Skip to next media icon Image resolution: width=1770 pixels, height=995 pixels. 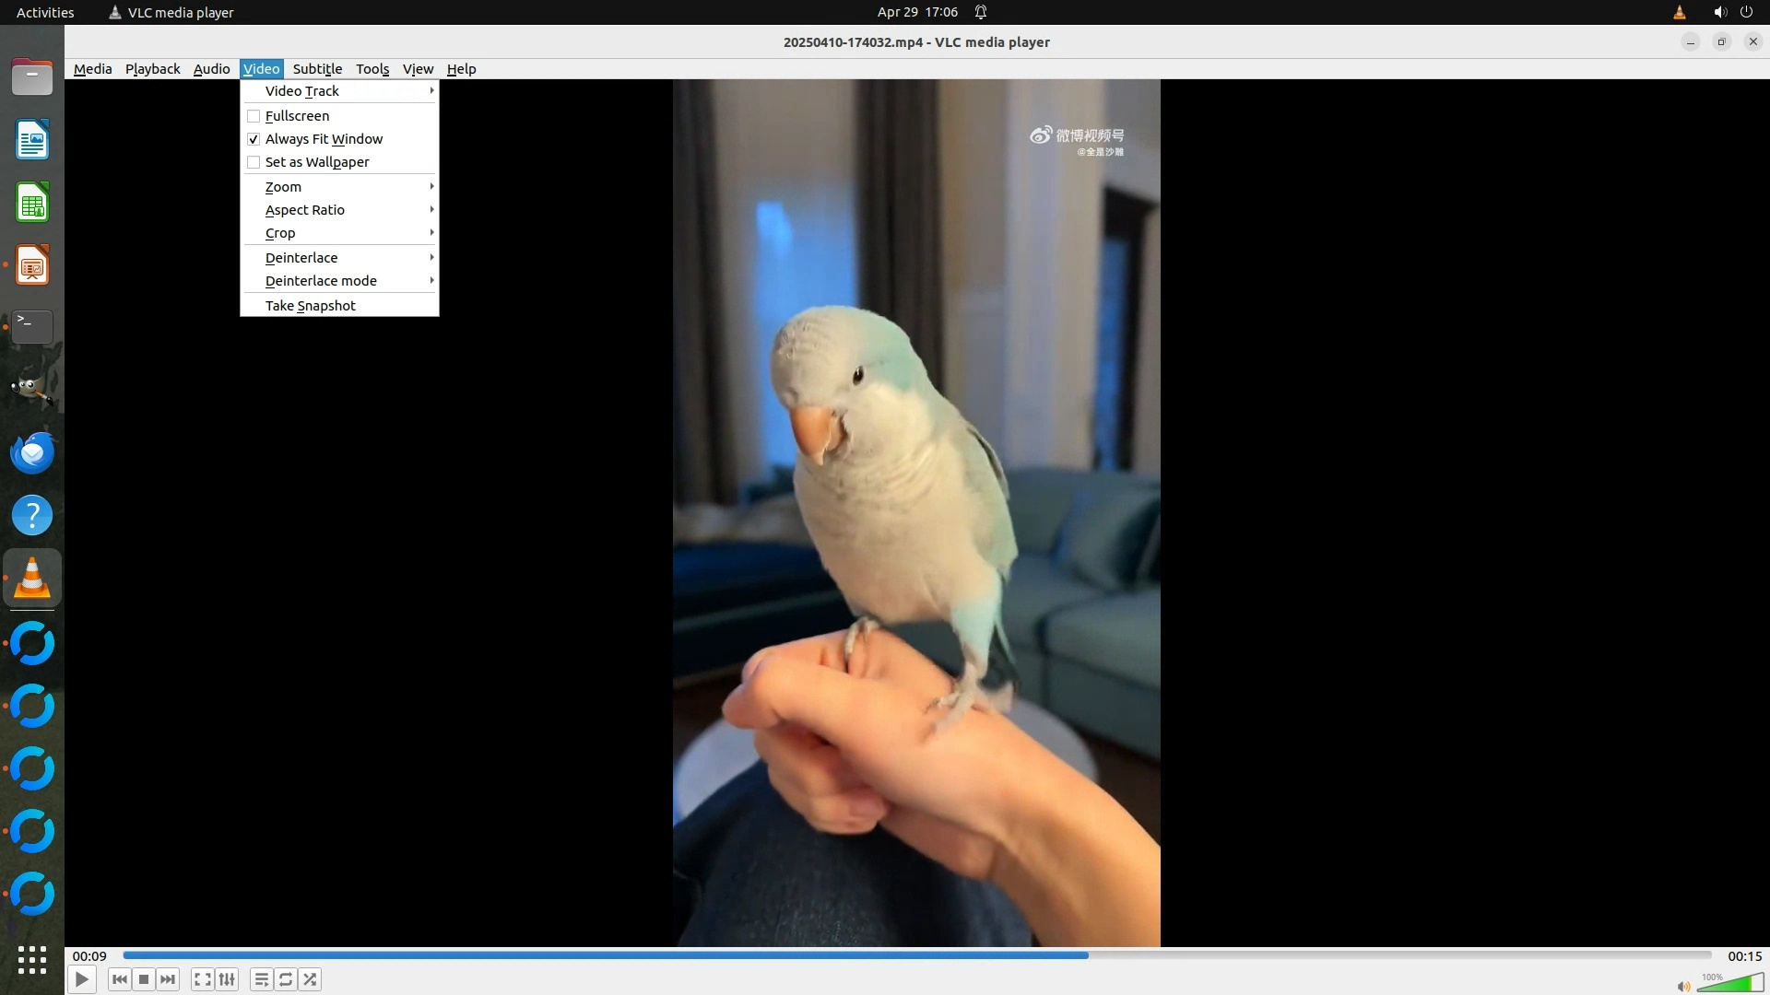tap(168, 979)
